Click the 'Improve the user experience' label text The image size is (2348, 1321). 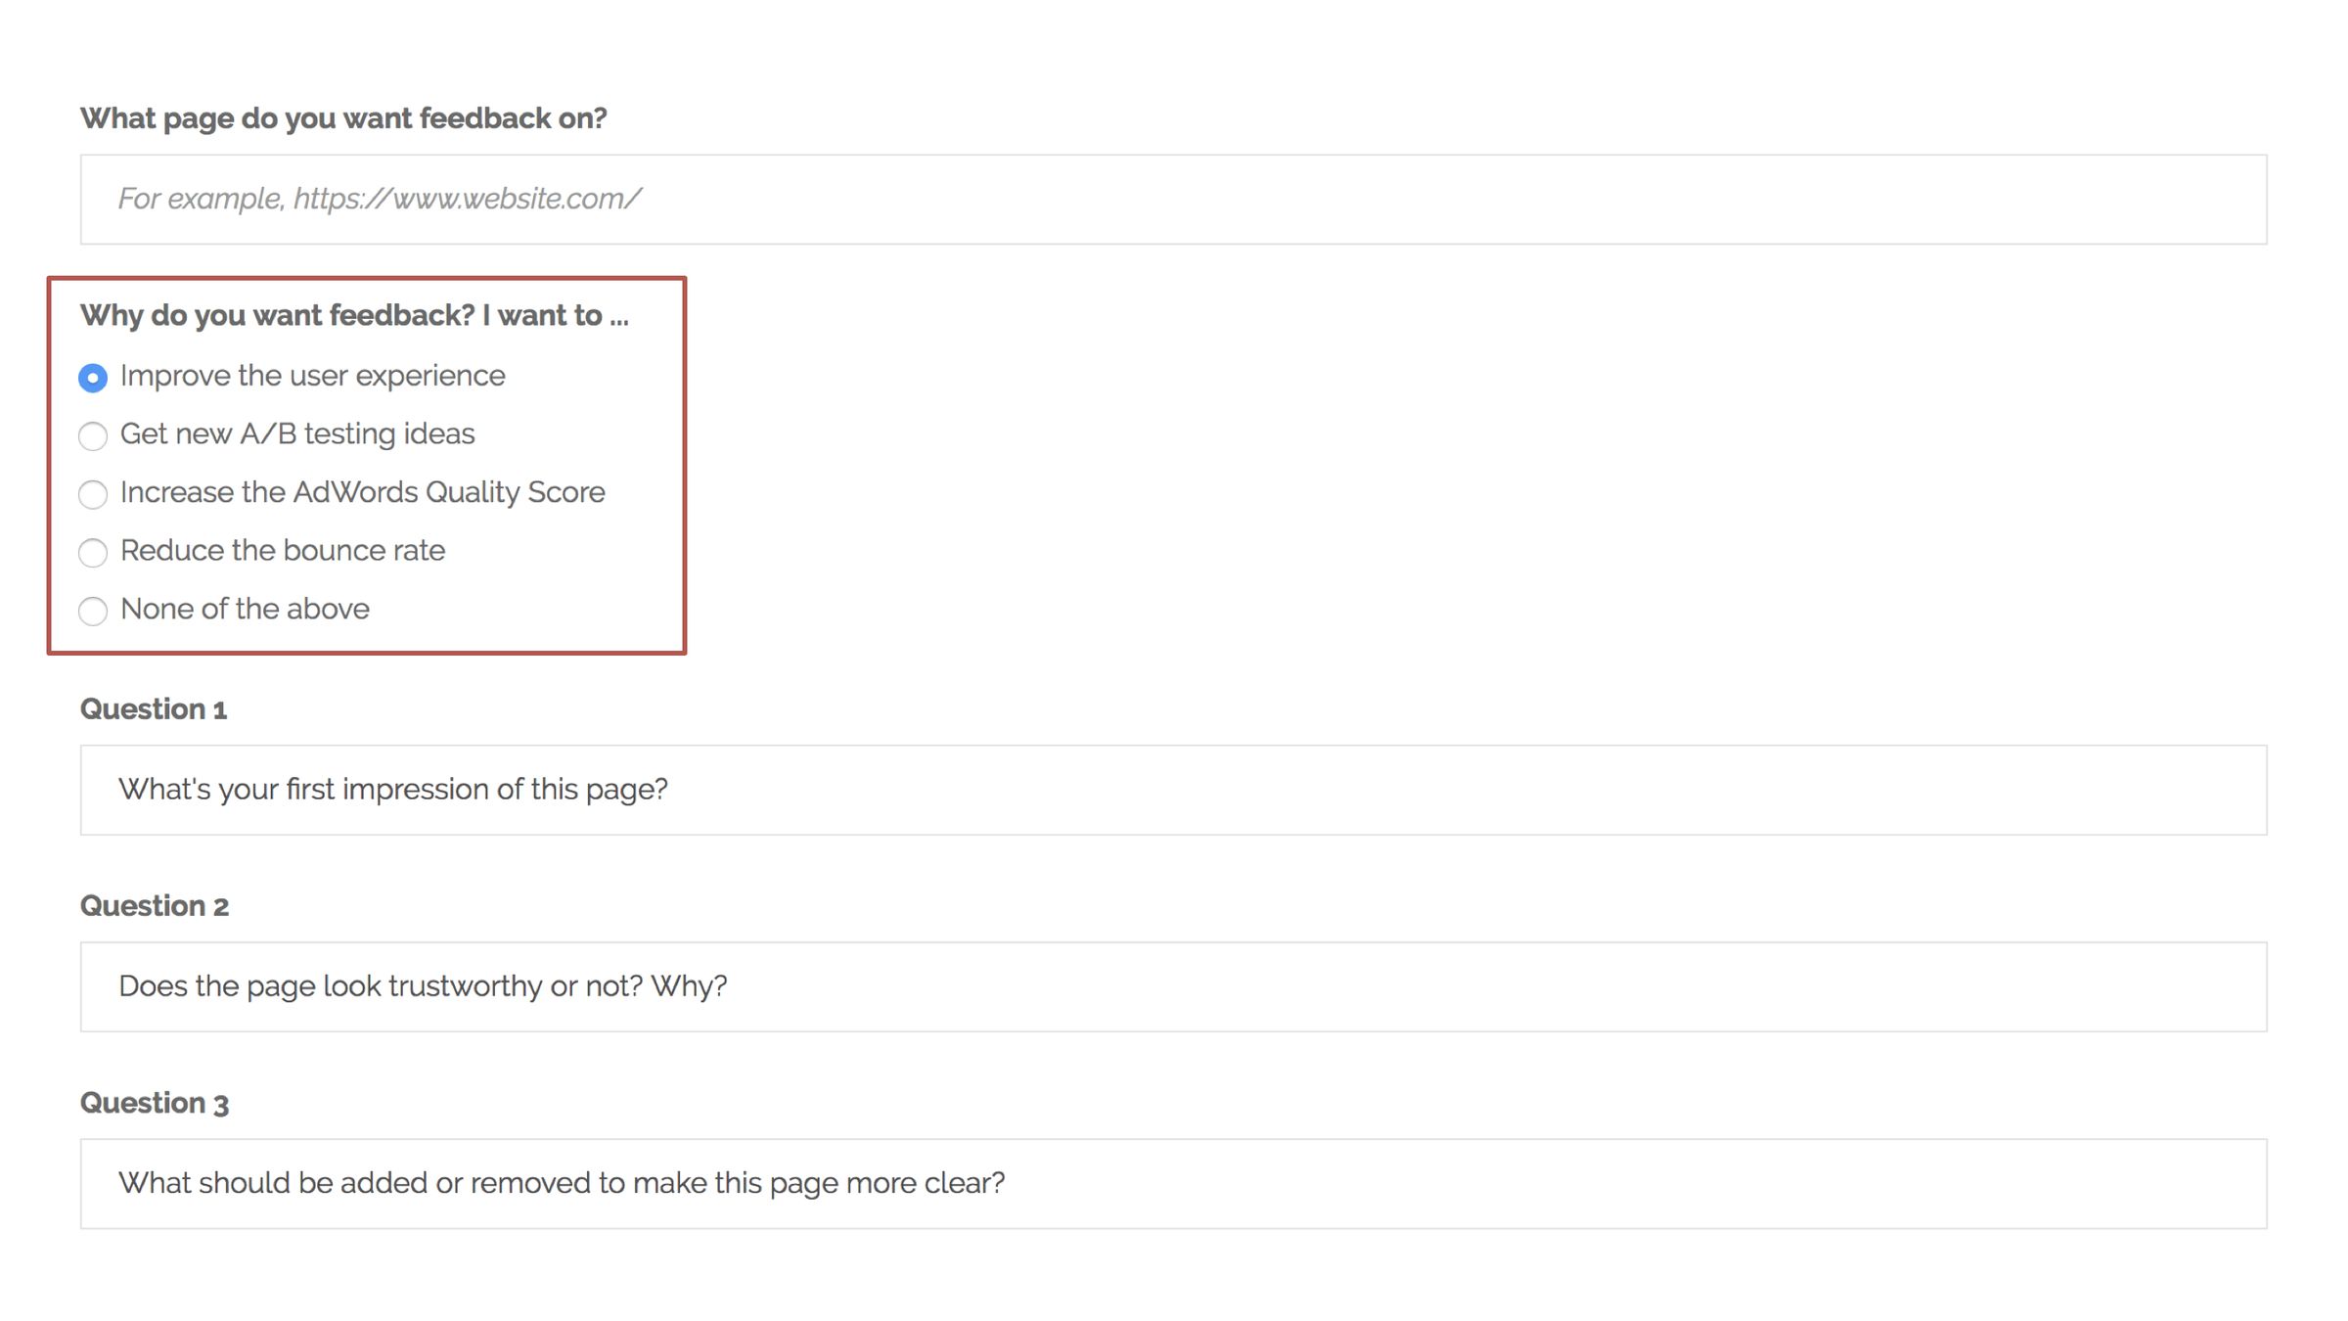coord(312,375)
